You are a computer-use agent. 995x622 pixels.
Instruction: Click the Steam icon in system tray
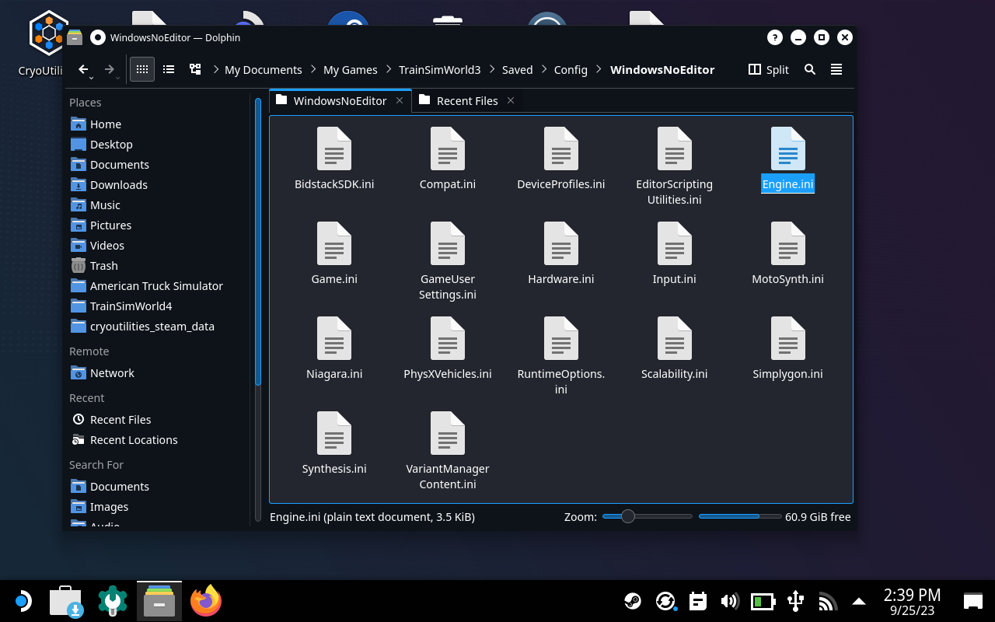point(633,601)
